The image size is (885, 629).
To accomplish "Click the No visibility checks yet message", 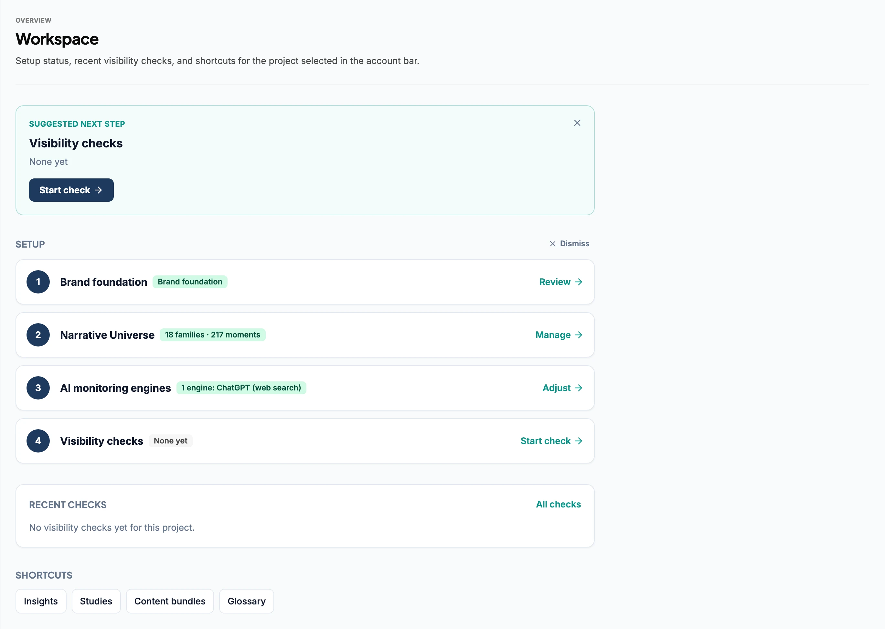I will [112, 528].
